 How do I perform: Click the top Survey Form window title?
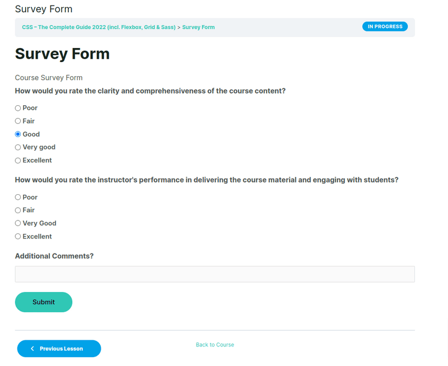(x=43, y=9)
